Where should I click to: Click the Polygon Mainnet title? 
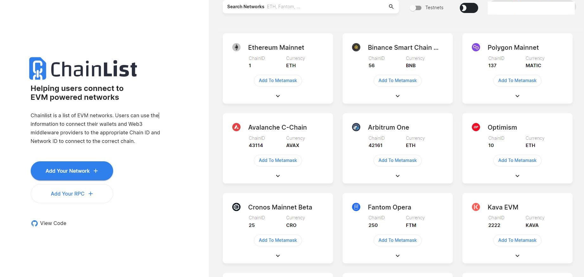513,48
